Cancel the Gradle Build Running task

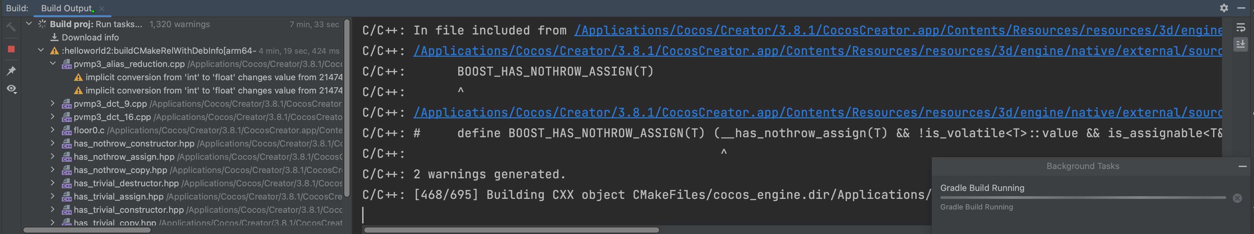click(x=1237, y=198)
